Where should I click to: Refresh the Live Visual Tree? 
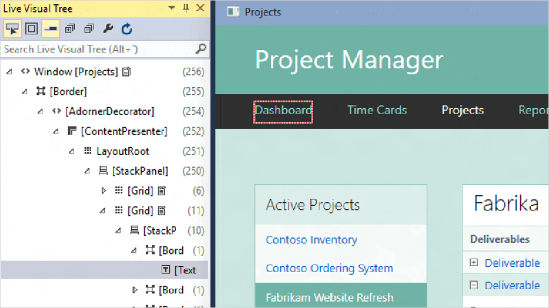tap(127, 29)
